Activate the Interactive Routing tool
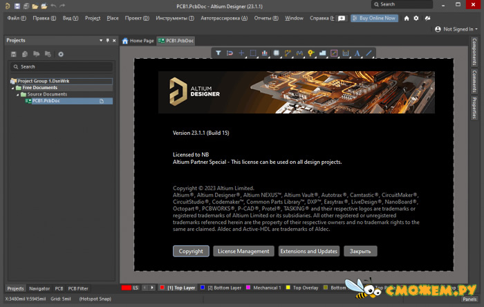The width and height of the screenshot is (484, 307). [x=288, y=53]
